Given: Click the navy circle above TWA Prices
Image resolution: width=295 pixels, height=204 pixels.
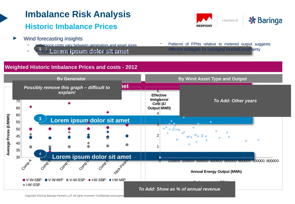Looking at the screenshot, I should click(x=127, y=136).
